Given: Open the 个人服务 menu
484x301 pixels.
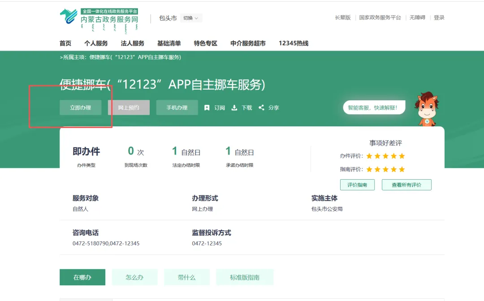Looking at the screenshot, I should pos(96,43).
